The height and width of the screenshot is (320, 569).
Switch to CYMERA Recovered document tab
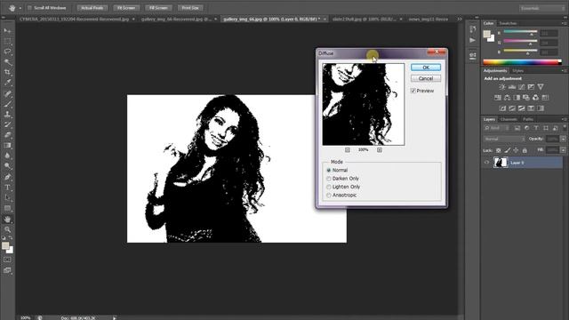click(75, 19)
